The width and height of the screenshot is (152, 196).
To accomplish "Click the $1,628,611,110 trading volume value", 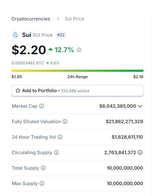I will pos(127,137).
